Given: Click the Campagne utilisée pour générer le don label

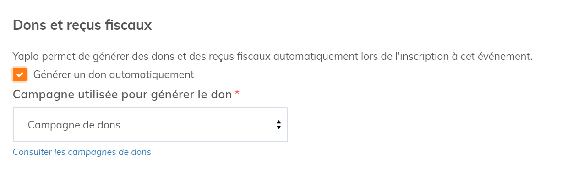Looking at the screenshot, I should (x=122, y=95).
